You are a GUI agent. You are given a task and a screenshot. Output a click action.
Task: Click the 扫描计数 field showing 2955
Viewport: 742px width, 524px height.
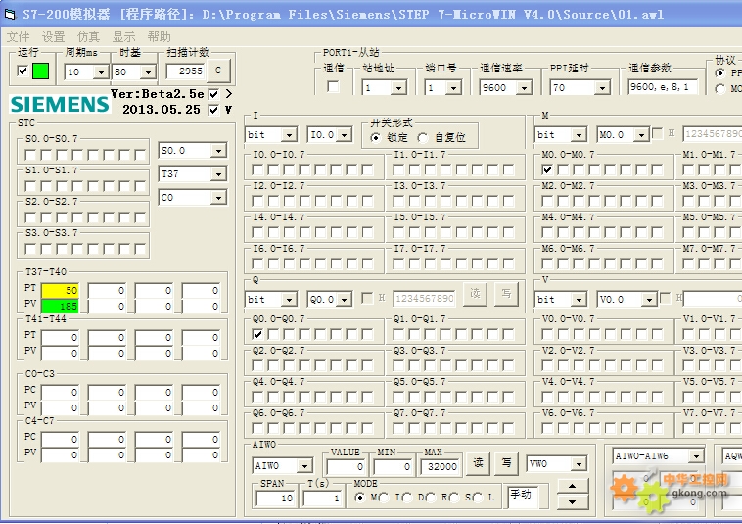(x=186, y=71)
